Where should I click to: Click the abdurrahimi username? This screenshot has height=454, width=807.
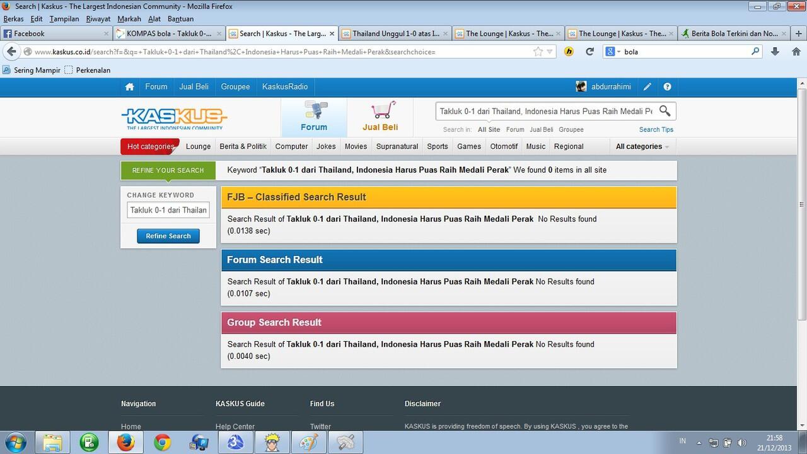pyautogui.click(x=611, y=87)
